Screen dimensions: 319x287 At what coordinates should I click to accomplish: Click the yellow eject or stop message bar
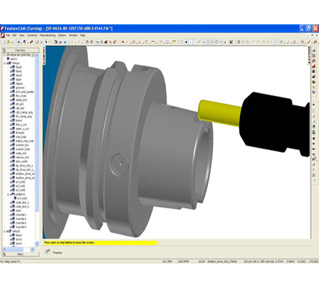pyautogui.click(x=100, y=242)
